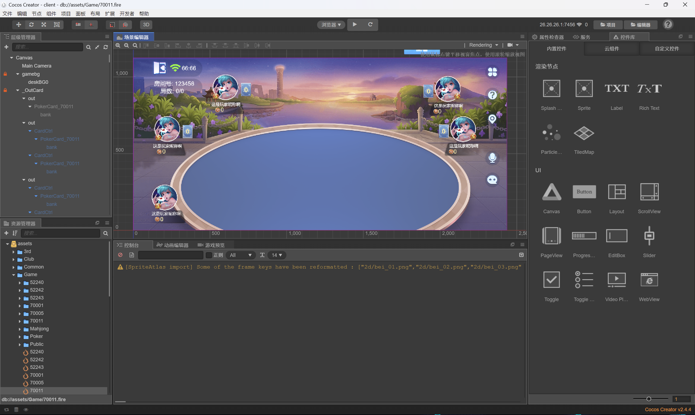Open the help question mark icon
This screenshot has height=415, width=695.
click(x=668, y=25)
